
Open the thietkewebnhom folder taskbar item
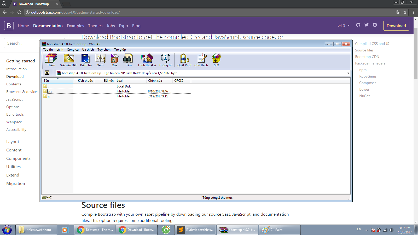[36, 230]
